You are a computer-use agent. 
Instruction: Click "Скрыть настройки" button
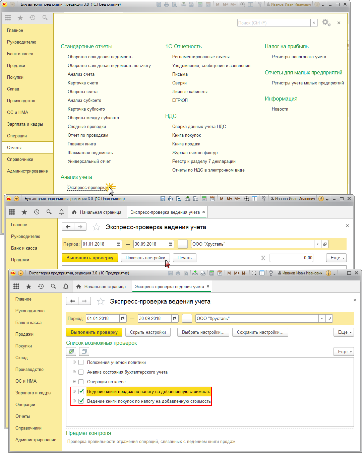tap(148, 332)
